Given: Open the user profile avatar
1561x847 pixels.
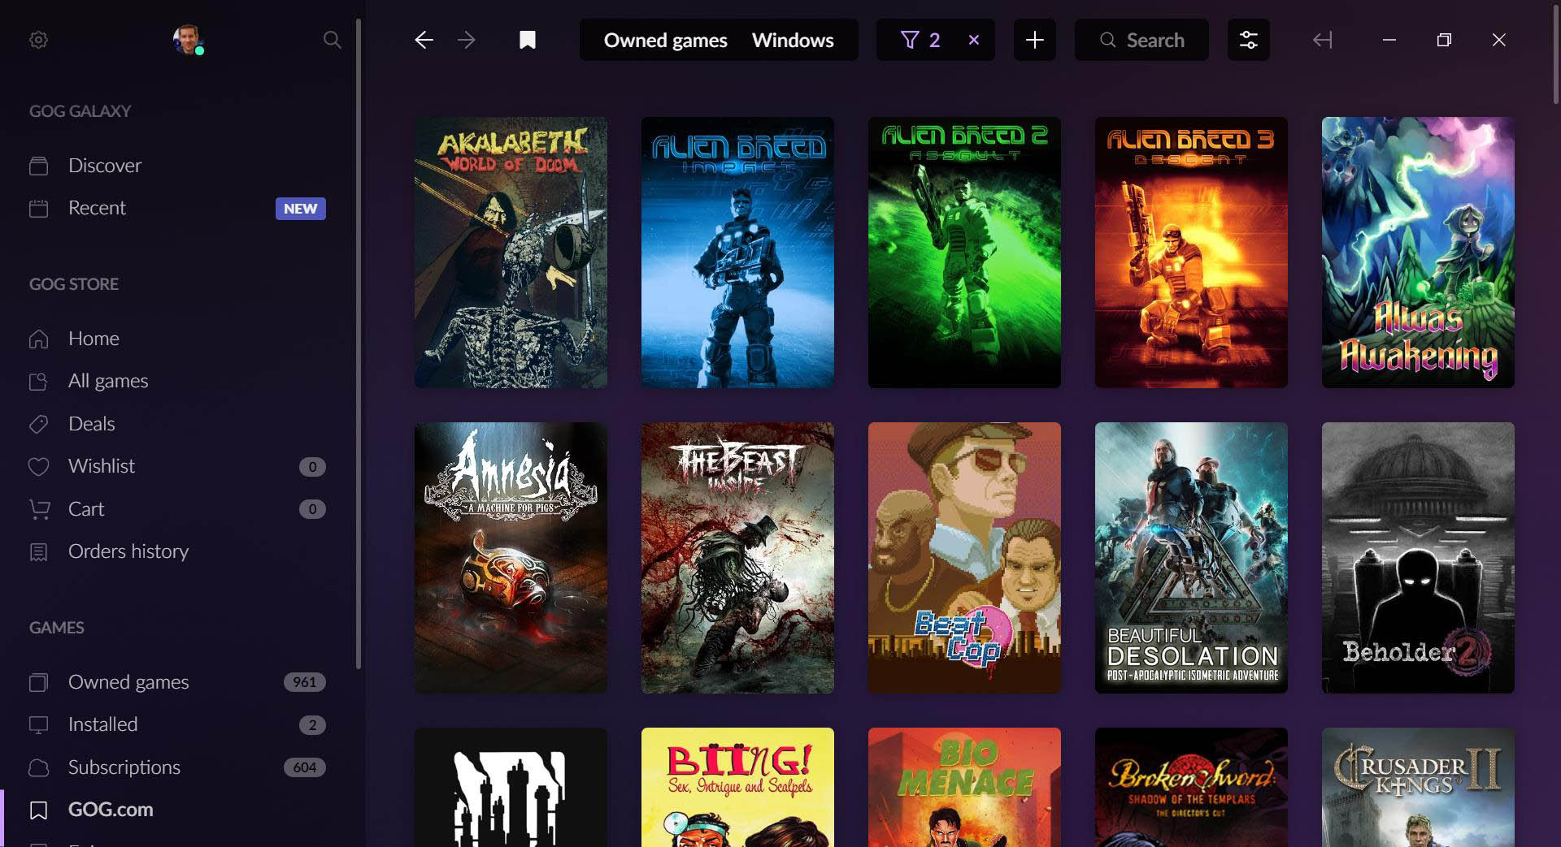Looking at the screenshot, I should 188,39.
